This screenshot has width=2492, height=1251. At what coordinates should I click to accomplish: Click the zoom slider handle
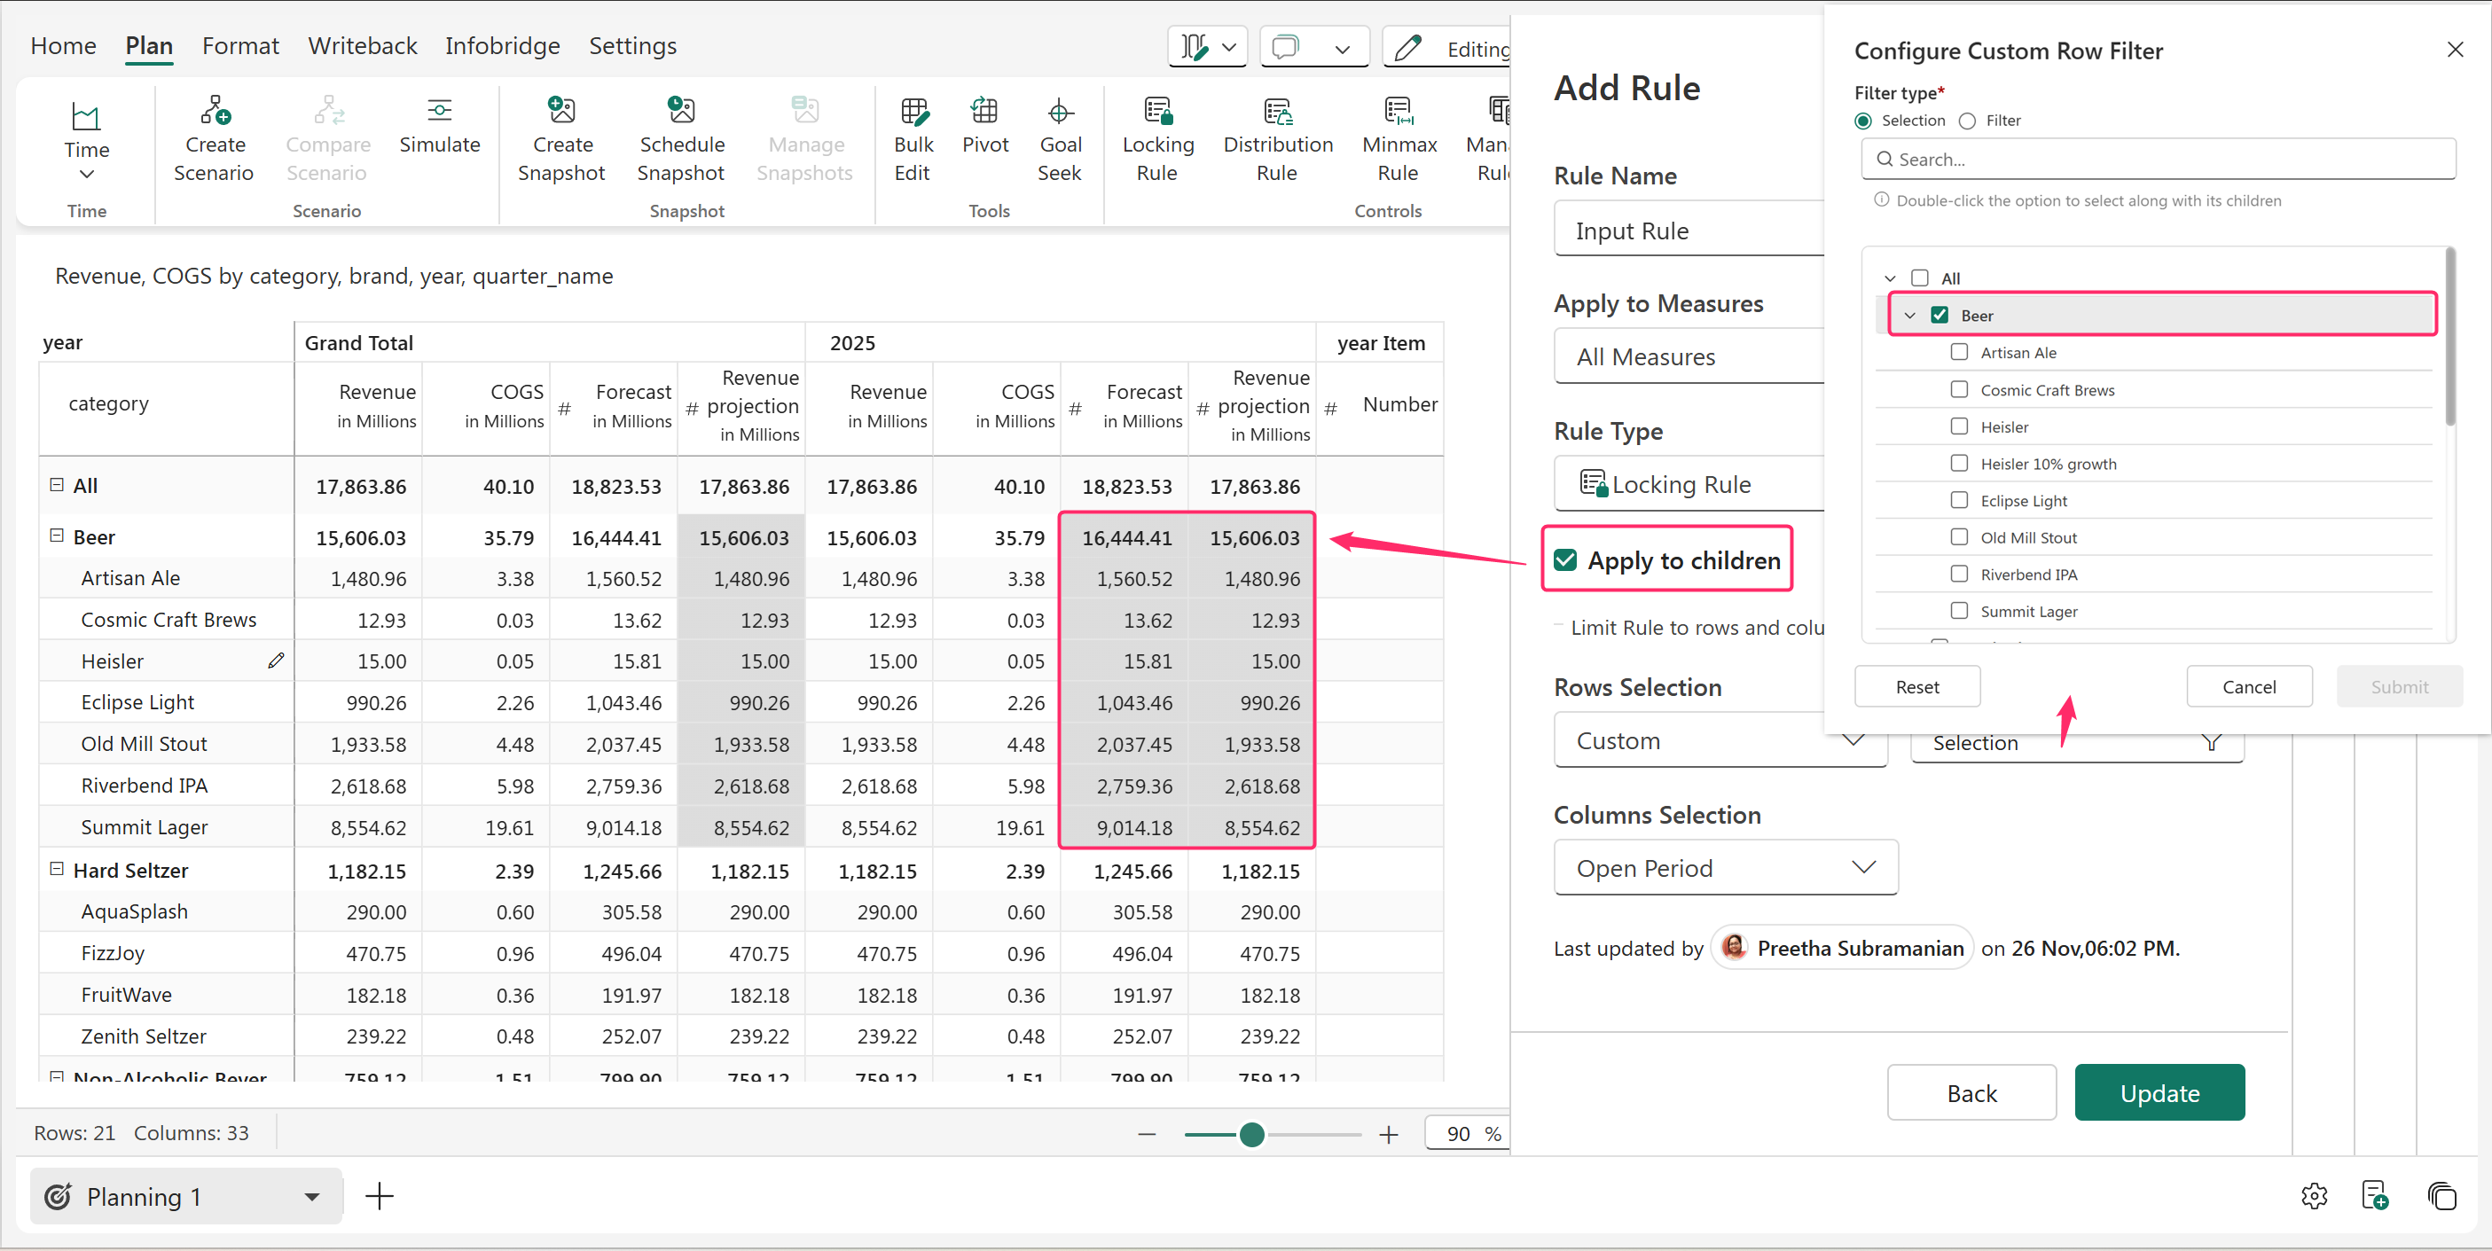(1252, 1134)
